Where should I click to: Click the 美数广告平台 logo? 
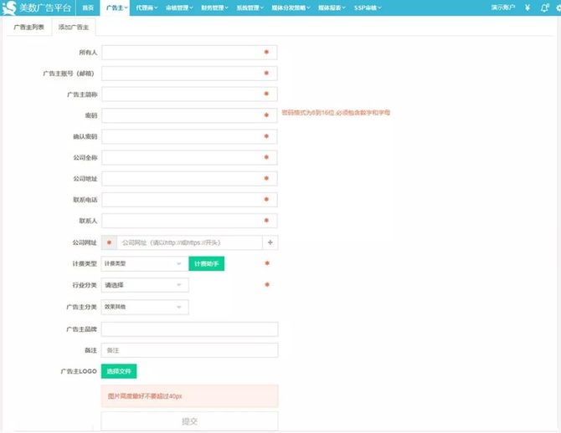[x=37, y=8]
